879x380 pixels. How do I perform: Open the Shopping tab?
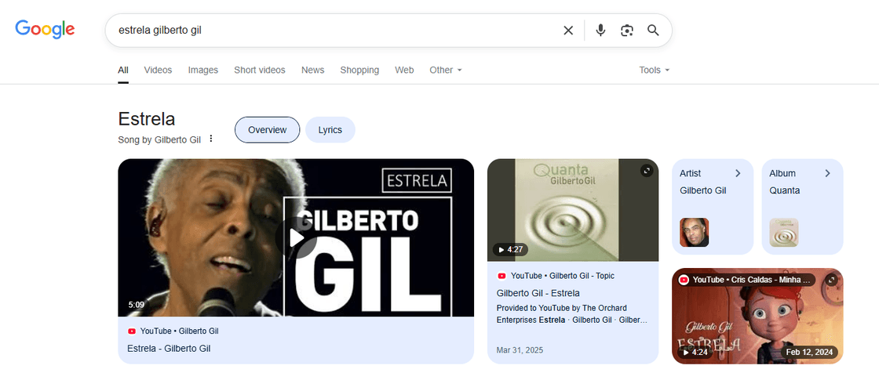[359, 70]
